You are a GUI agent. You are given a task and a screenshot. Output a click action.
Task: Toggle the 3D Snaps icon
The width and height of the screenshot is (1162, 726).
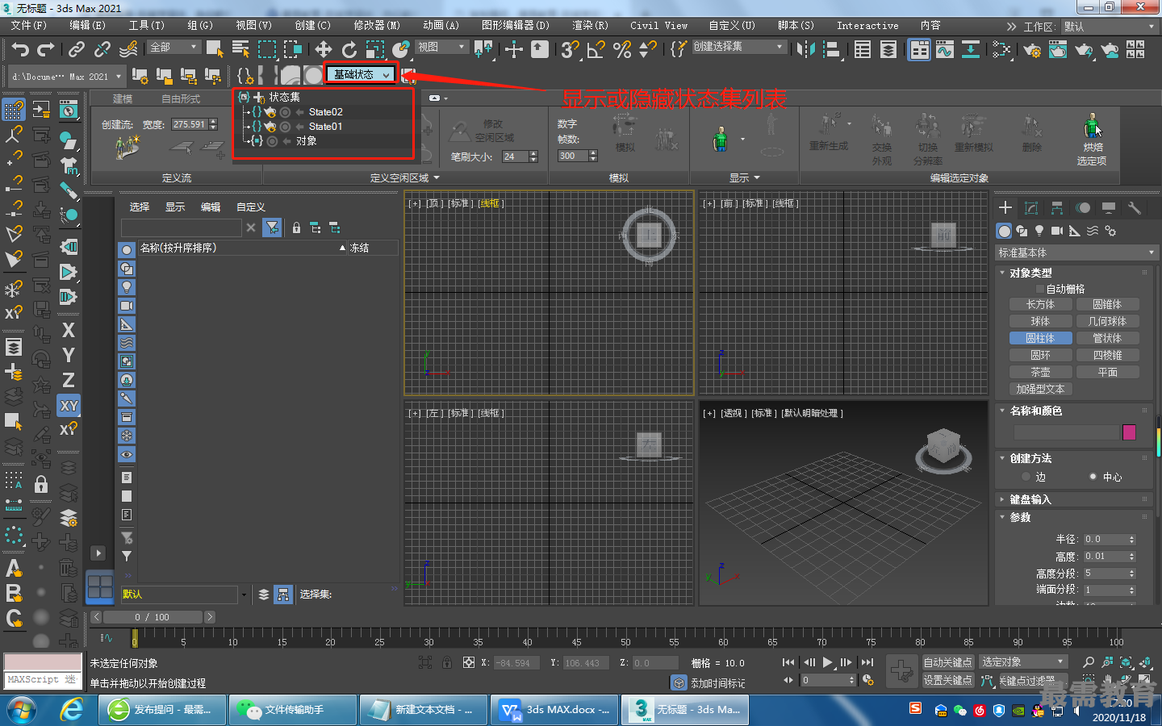pos(571,49)
